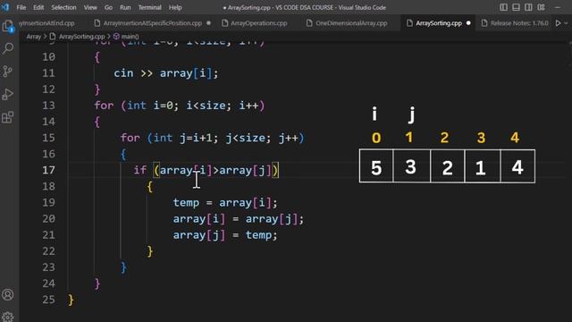
Task: Open the View menu
Action: click(x=90, y=7)
